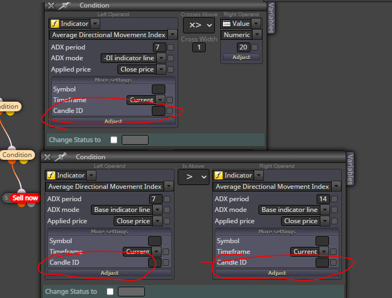392x298 pixels.
Task: Open top panel Close price dropdown
Action: point(161,69)
